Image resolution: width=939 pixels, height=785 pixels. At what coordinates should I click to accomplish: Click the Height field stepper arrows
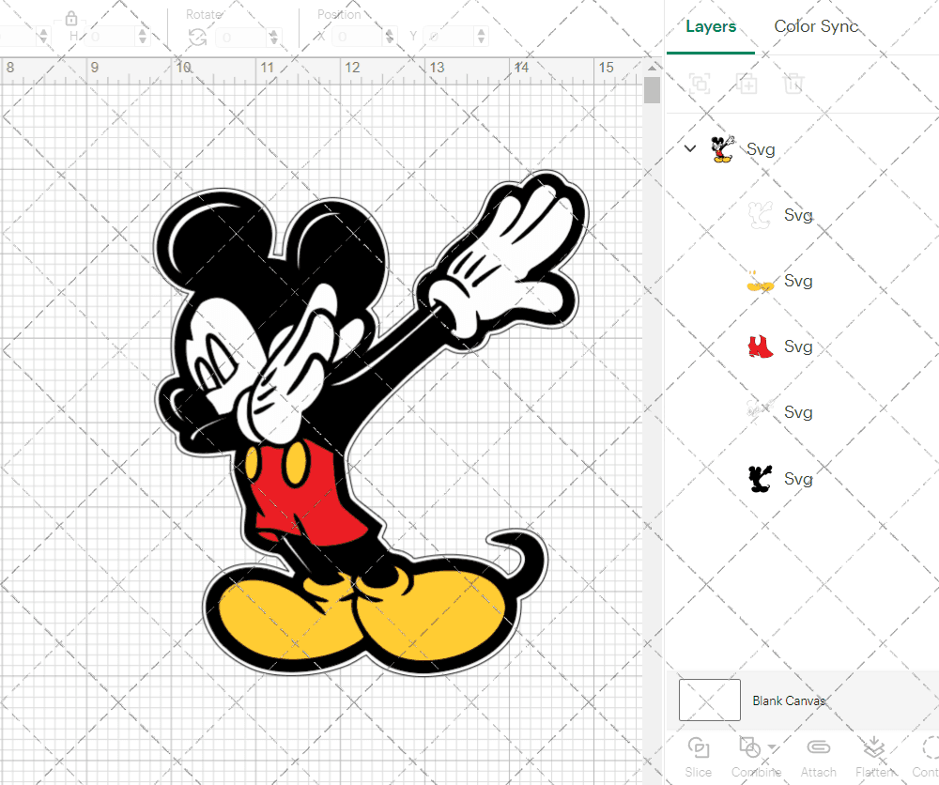[143, 37]
